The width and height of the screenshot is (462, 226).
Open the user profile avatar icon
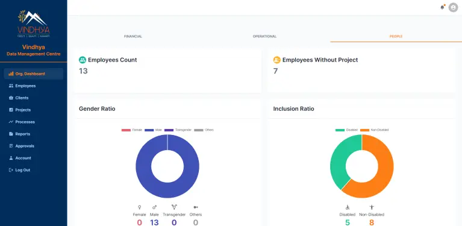tap(453, 7)
